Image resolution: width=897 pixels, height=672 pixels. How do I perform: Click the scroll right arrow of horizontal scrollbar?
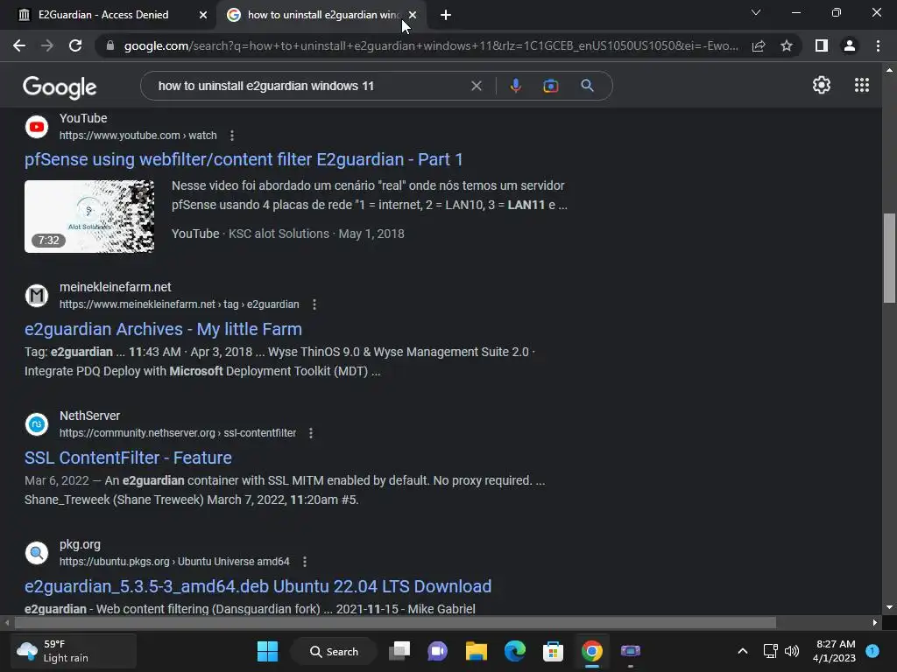click(x=875, y=622)
